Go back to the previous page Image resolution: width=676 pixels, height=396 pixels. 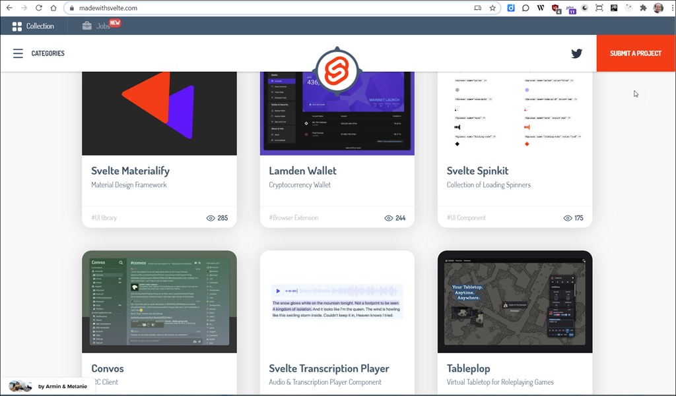click(x=9, y=8)
